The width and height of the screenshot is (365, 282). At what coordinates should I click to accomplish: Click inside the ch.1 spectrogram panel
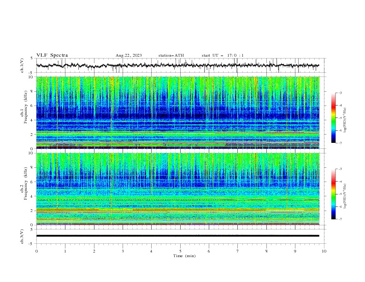tap(177, 112)
